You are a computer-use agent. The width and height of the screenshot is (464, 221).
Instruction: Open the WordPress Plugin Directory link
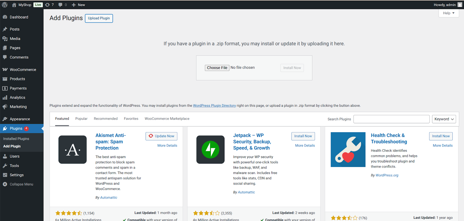click(214, 106)
